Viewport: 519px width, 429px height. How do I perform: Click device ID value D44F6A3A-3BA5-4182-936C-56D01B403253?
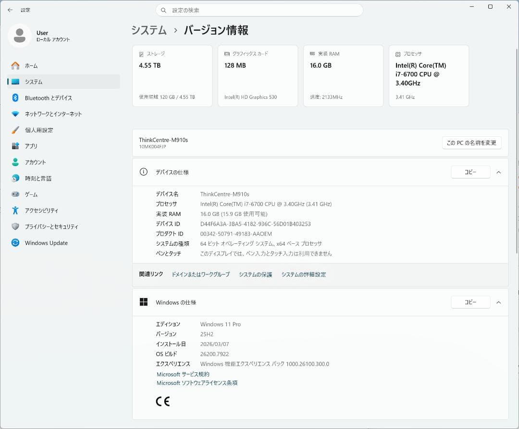255,224
